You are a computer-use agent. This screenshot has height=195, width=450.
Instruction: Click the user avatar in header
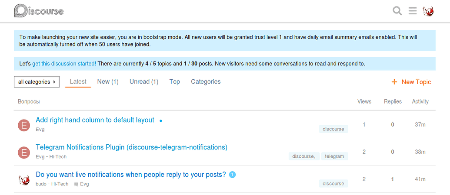429,11
